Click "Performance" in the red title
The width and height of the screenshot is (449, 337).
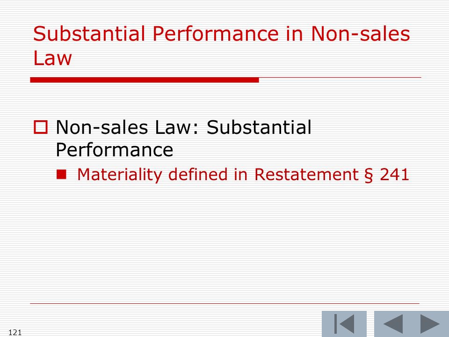pos(215,34)
